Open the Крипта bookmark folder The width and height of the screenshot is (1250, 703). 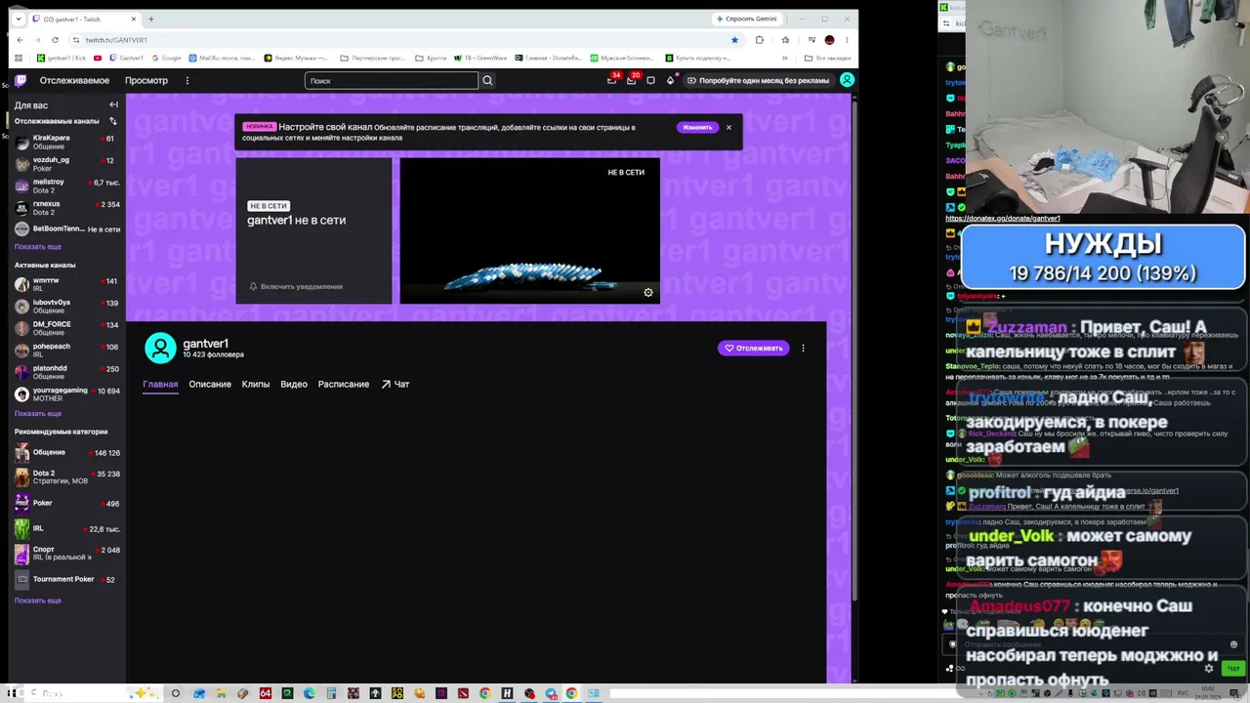point(431,58)
